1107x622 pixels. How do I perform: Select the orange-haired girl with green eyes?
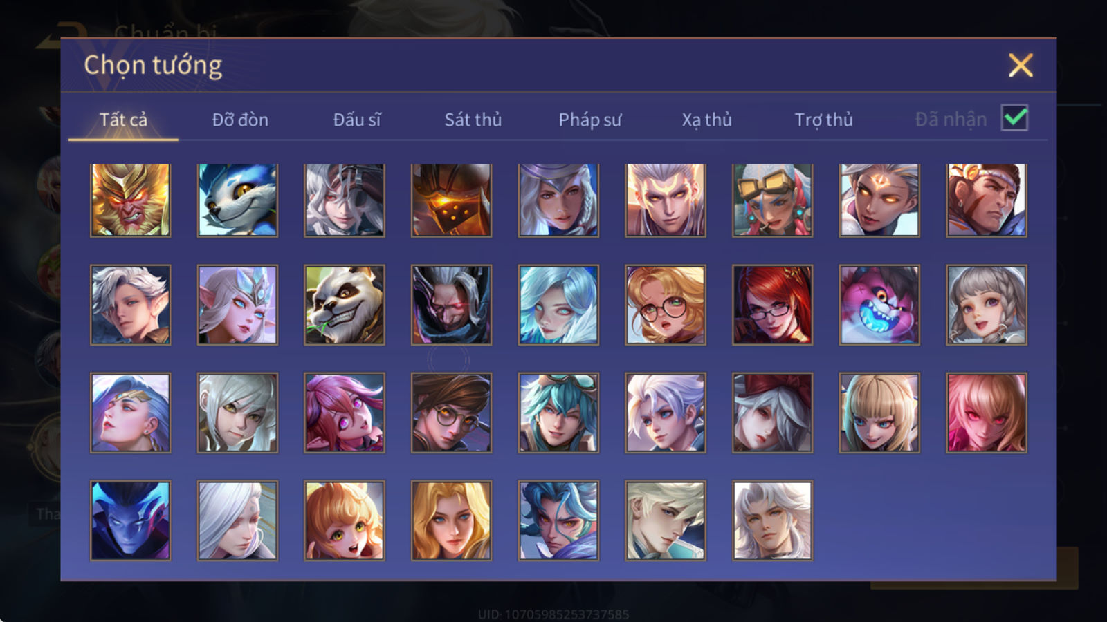pyautogui.click(x=345, y=520)
